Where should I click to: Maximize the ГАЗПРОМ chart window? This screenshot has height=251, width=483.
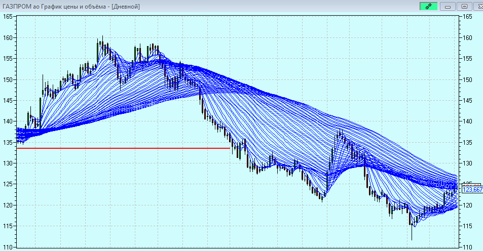(465, 6)
